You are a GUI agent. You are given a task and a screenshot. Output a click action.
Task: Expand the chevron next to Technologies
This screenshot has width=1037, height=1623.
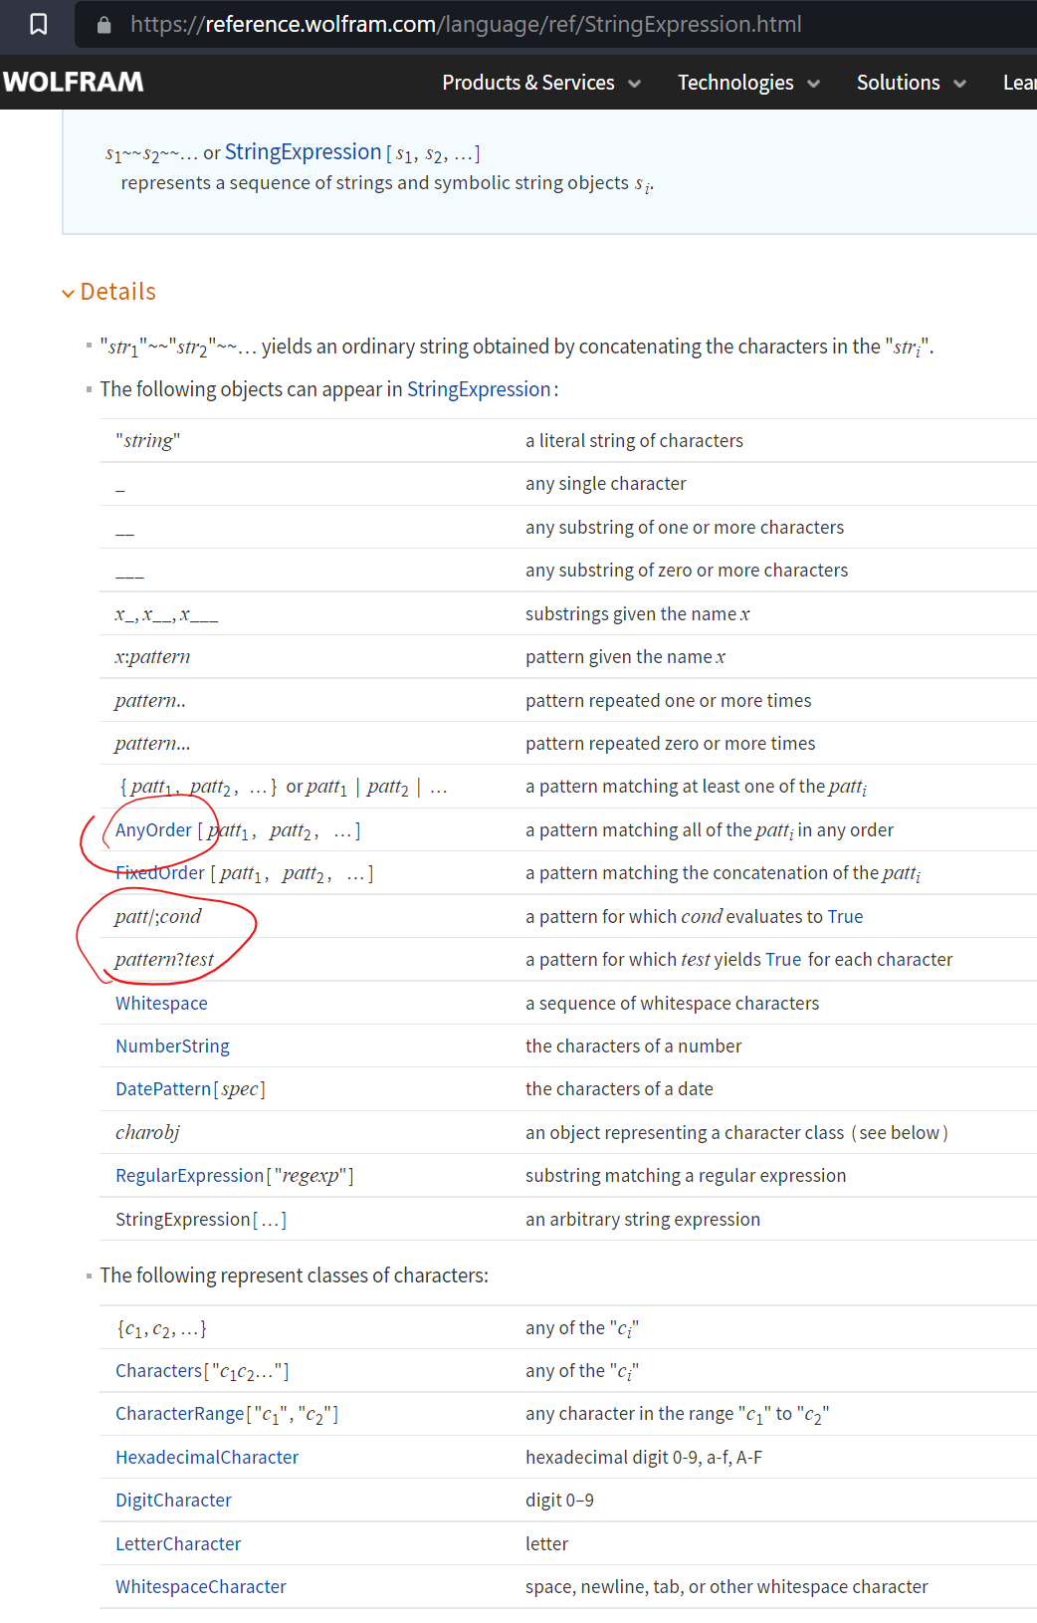tap(814, 84)
